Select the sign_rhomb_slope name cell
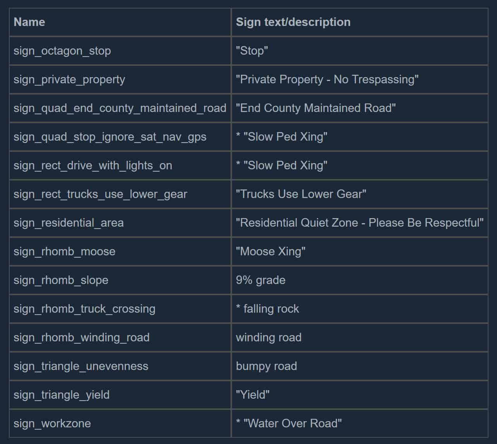Viewport: 497px width, 444px height. (x=61, y=280)
